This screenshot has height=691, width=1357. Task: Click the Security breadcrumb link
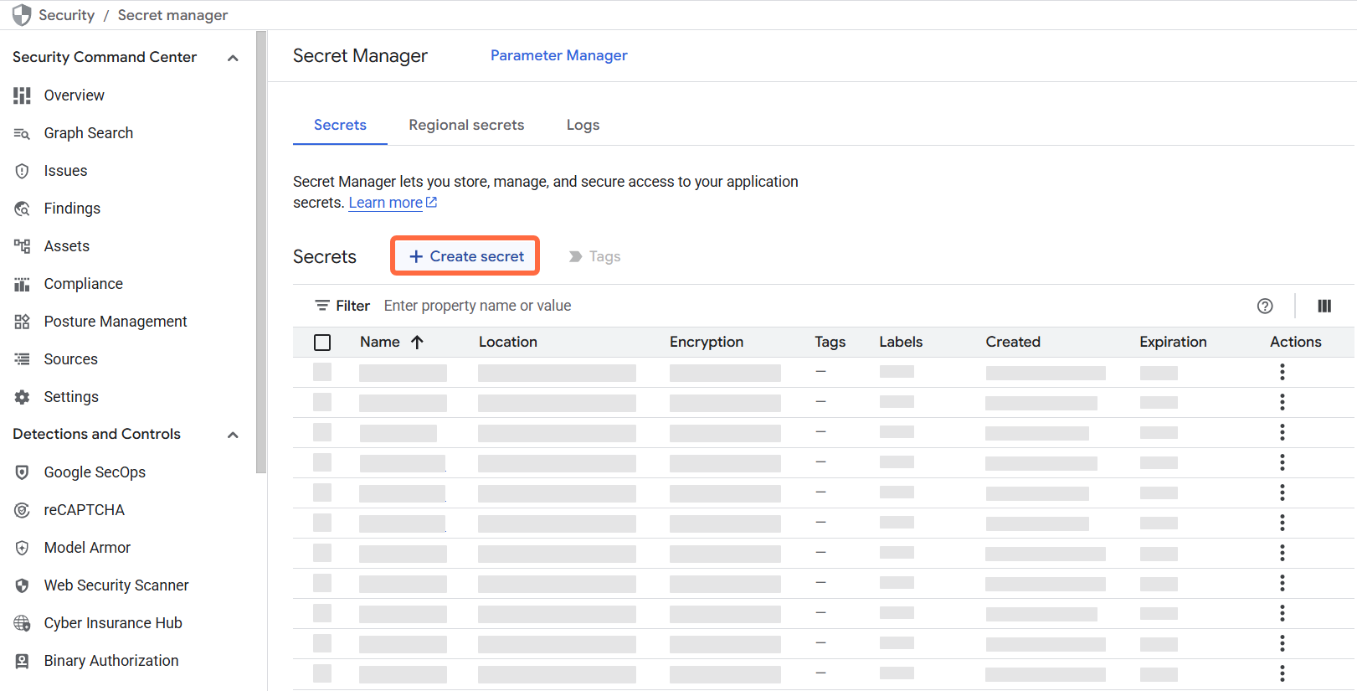coord(66,15)
